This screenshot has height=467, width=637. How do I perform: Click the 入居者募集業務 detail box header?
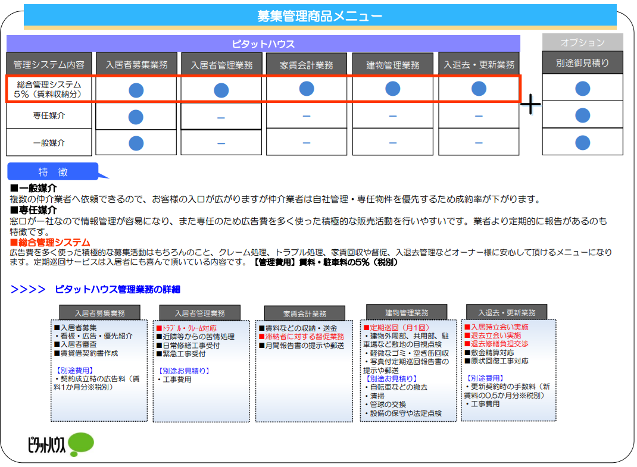click(x=99, y=313)
